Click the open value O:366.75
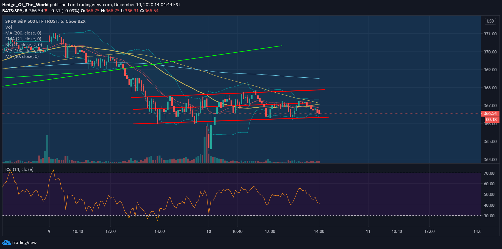This screenshot has height=249, width=502. 90,11
